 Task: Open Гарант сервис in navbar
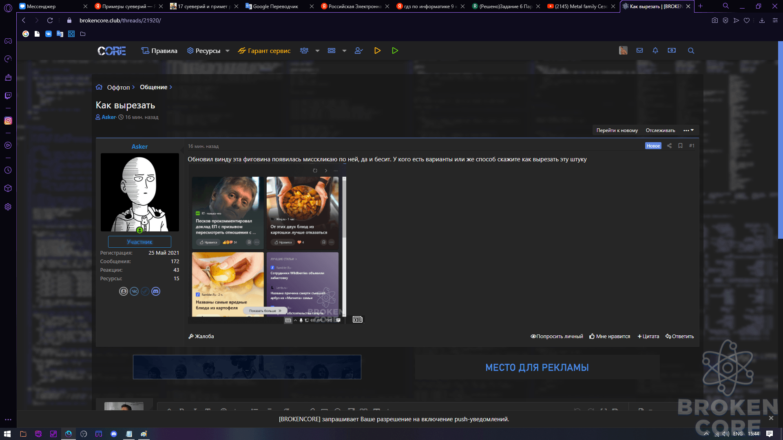pos(264,51)
